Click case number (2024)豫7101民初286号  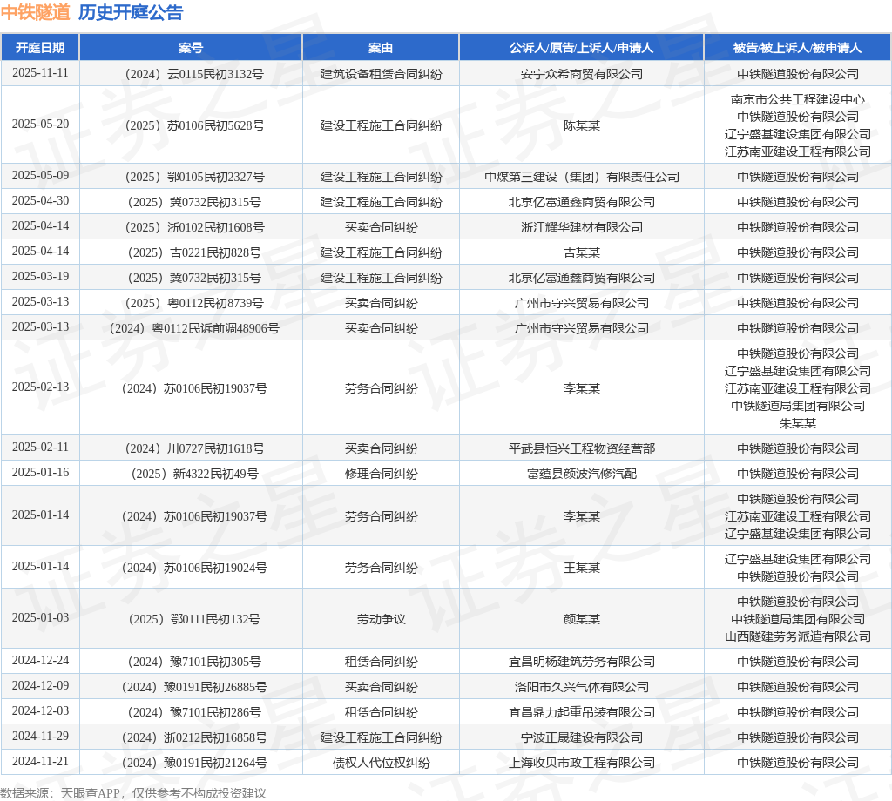(x=194, y=712)
